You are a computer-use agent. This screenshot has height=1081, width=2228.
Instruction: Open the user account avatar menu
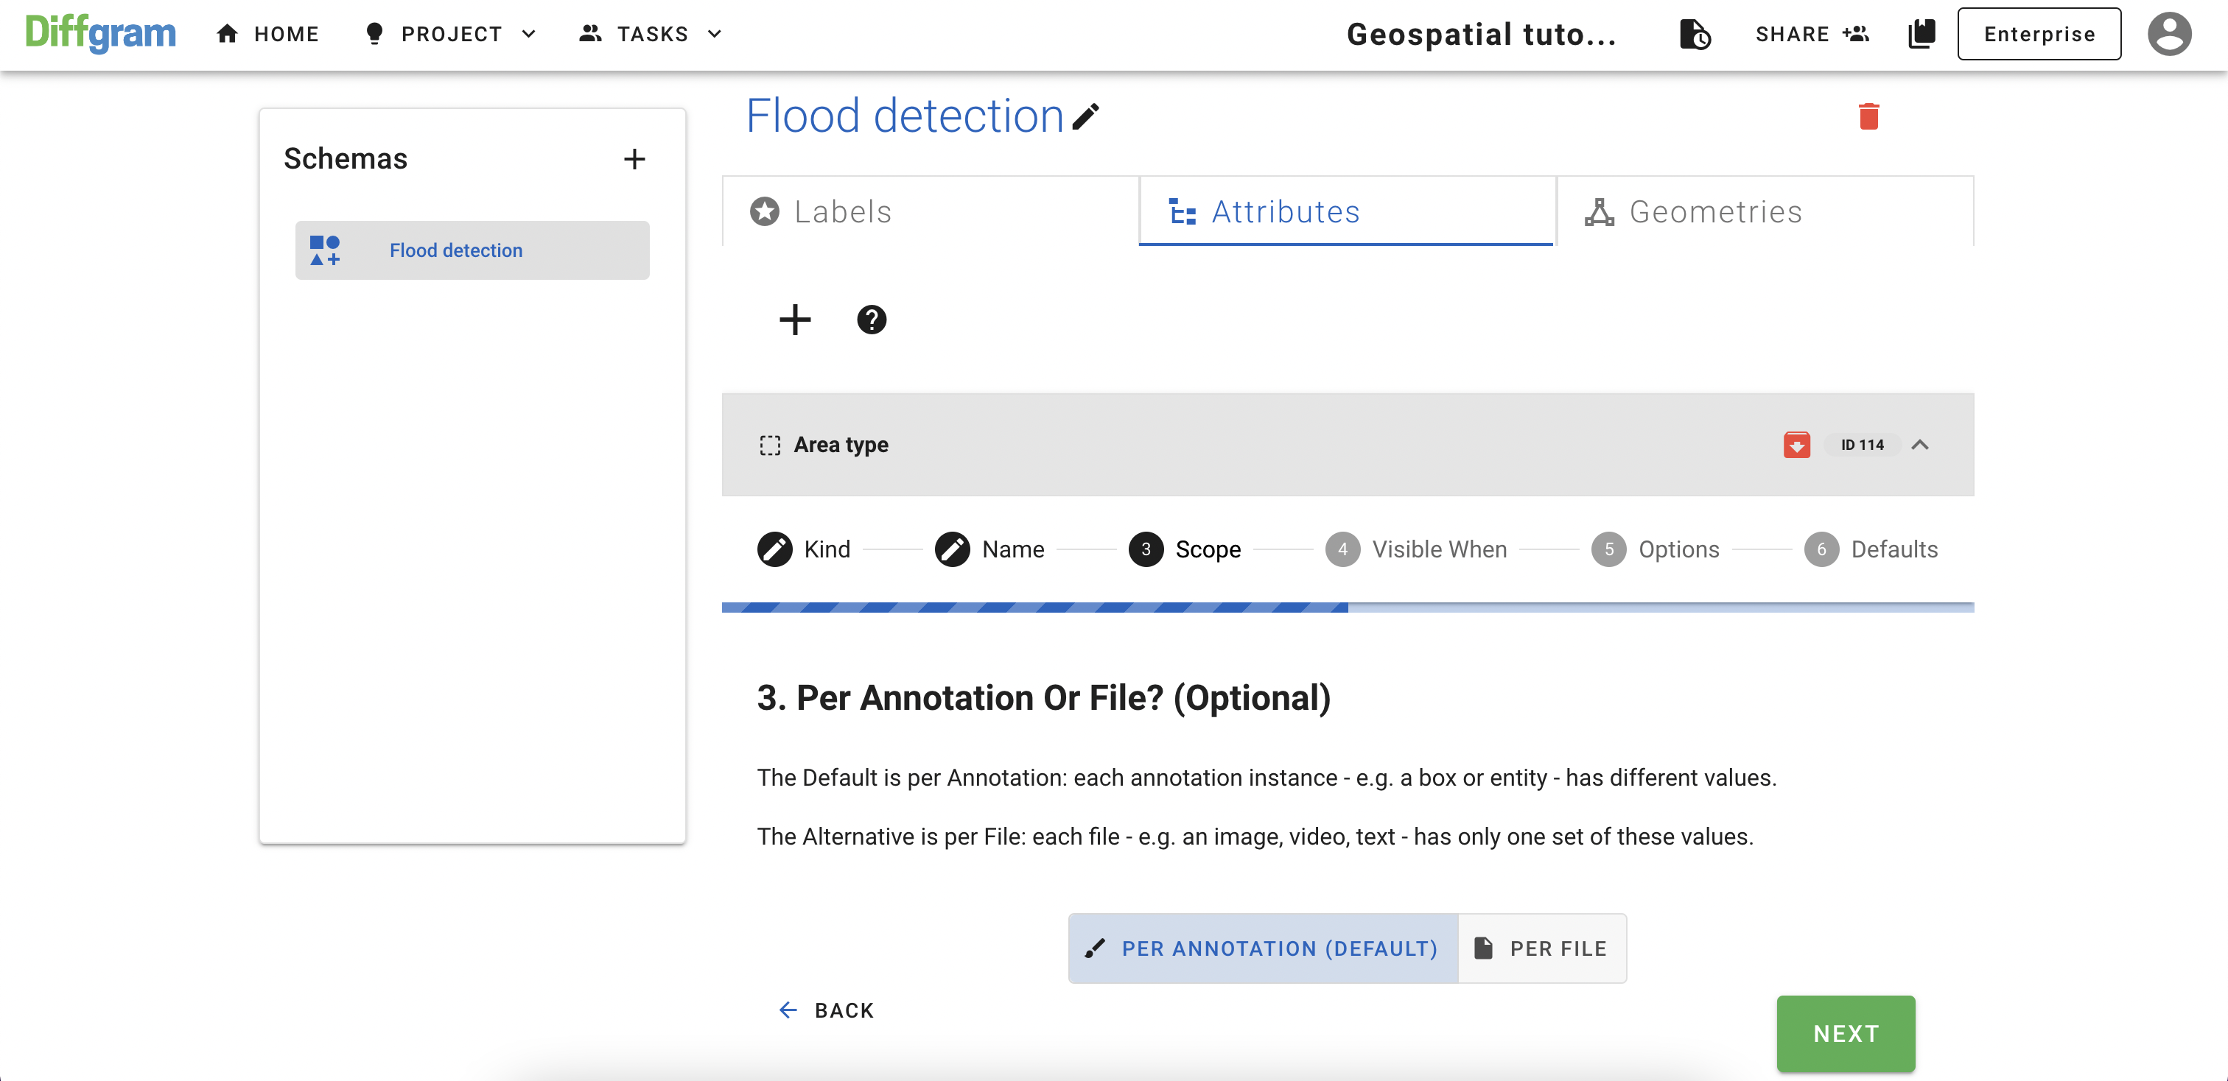click(x=2169, y=34)
